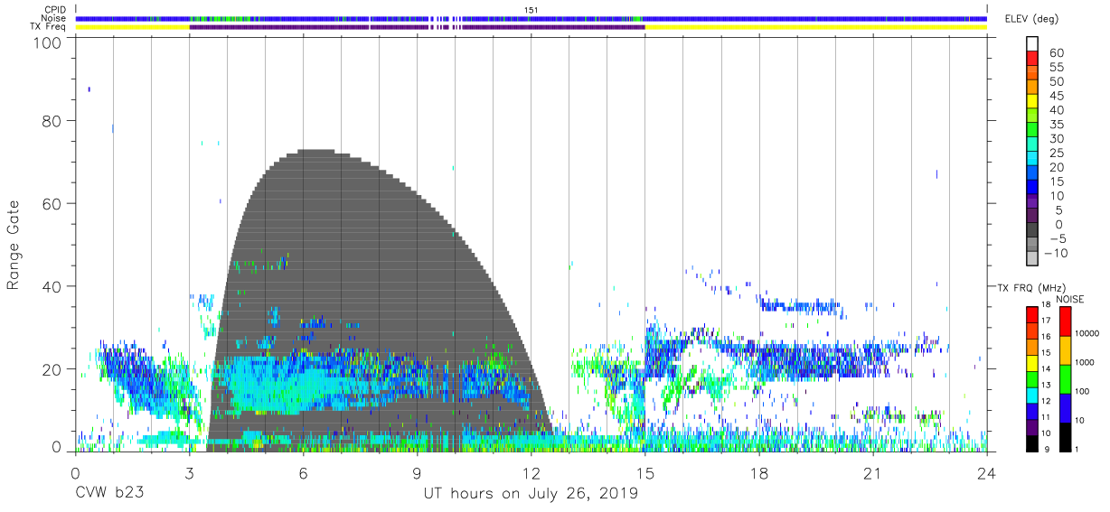Click the red top segment of NOISE colorbar

(1065, 321)
